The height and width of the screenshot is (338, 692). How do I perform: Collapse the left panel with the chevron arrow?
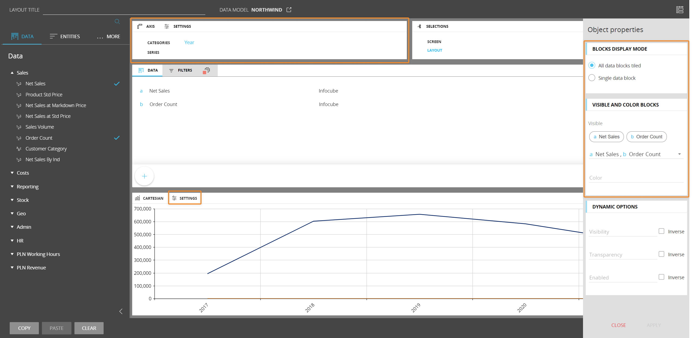coord(121,311)
